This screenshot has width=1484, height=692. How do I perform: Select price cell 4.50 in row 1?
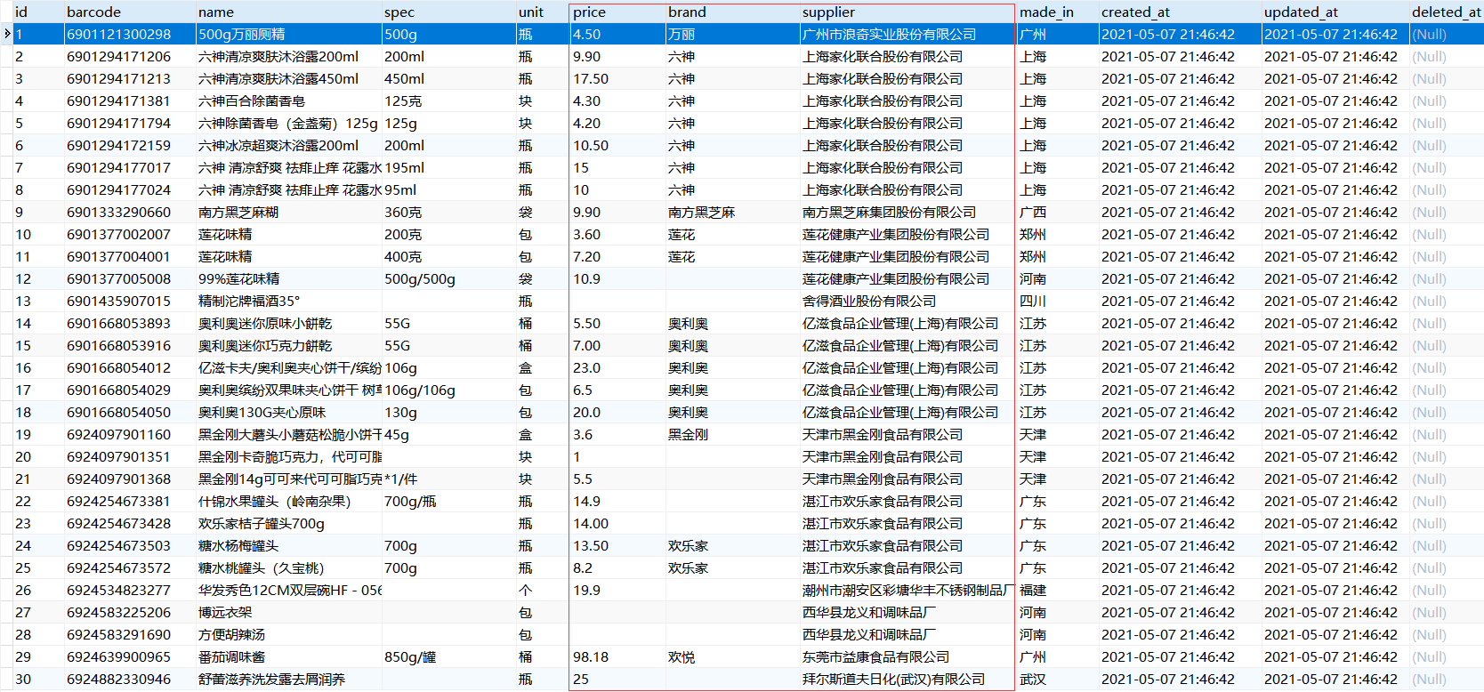[617, 34]
